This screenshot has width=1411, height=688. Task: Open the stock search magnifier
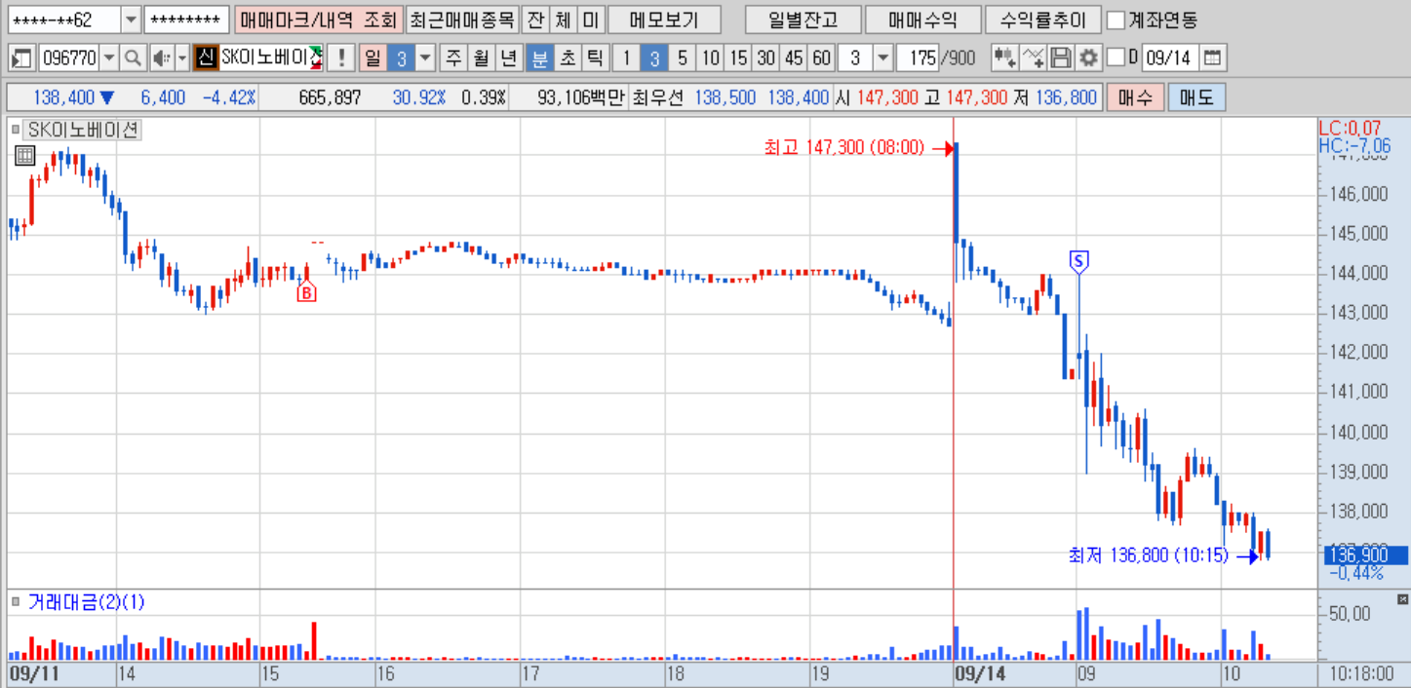[x=133, y=58]
